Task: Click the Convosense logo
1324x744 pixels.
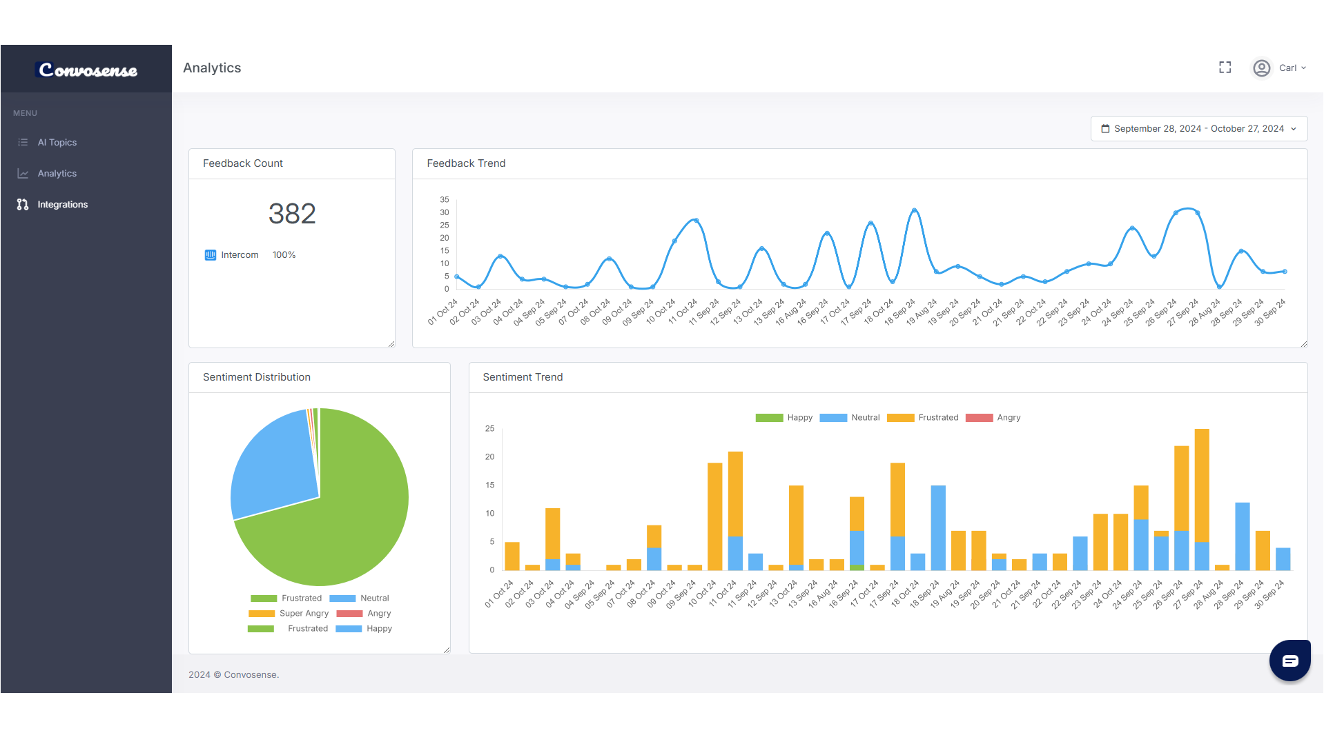Action: coord(87,70)
